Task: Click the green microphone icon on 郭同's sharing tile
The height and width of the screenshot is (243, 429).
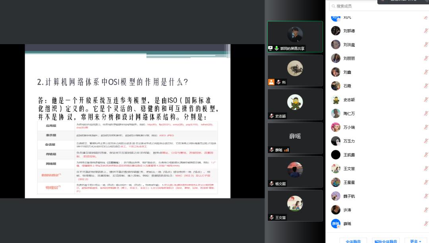Action: click(x=277, y=48)
